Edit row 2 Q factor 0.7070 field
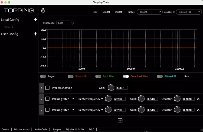The width and height of the screenshot is (203, 132). pyautogui.click(x=189, y=99)
